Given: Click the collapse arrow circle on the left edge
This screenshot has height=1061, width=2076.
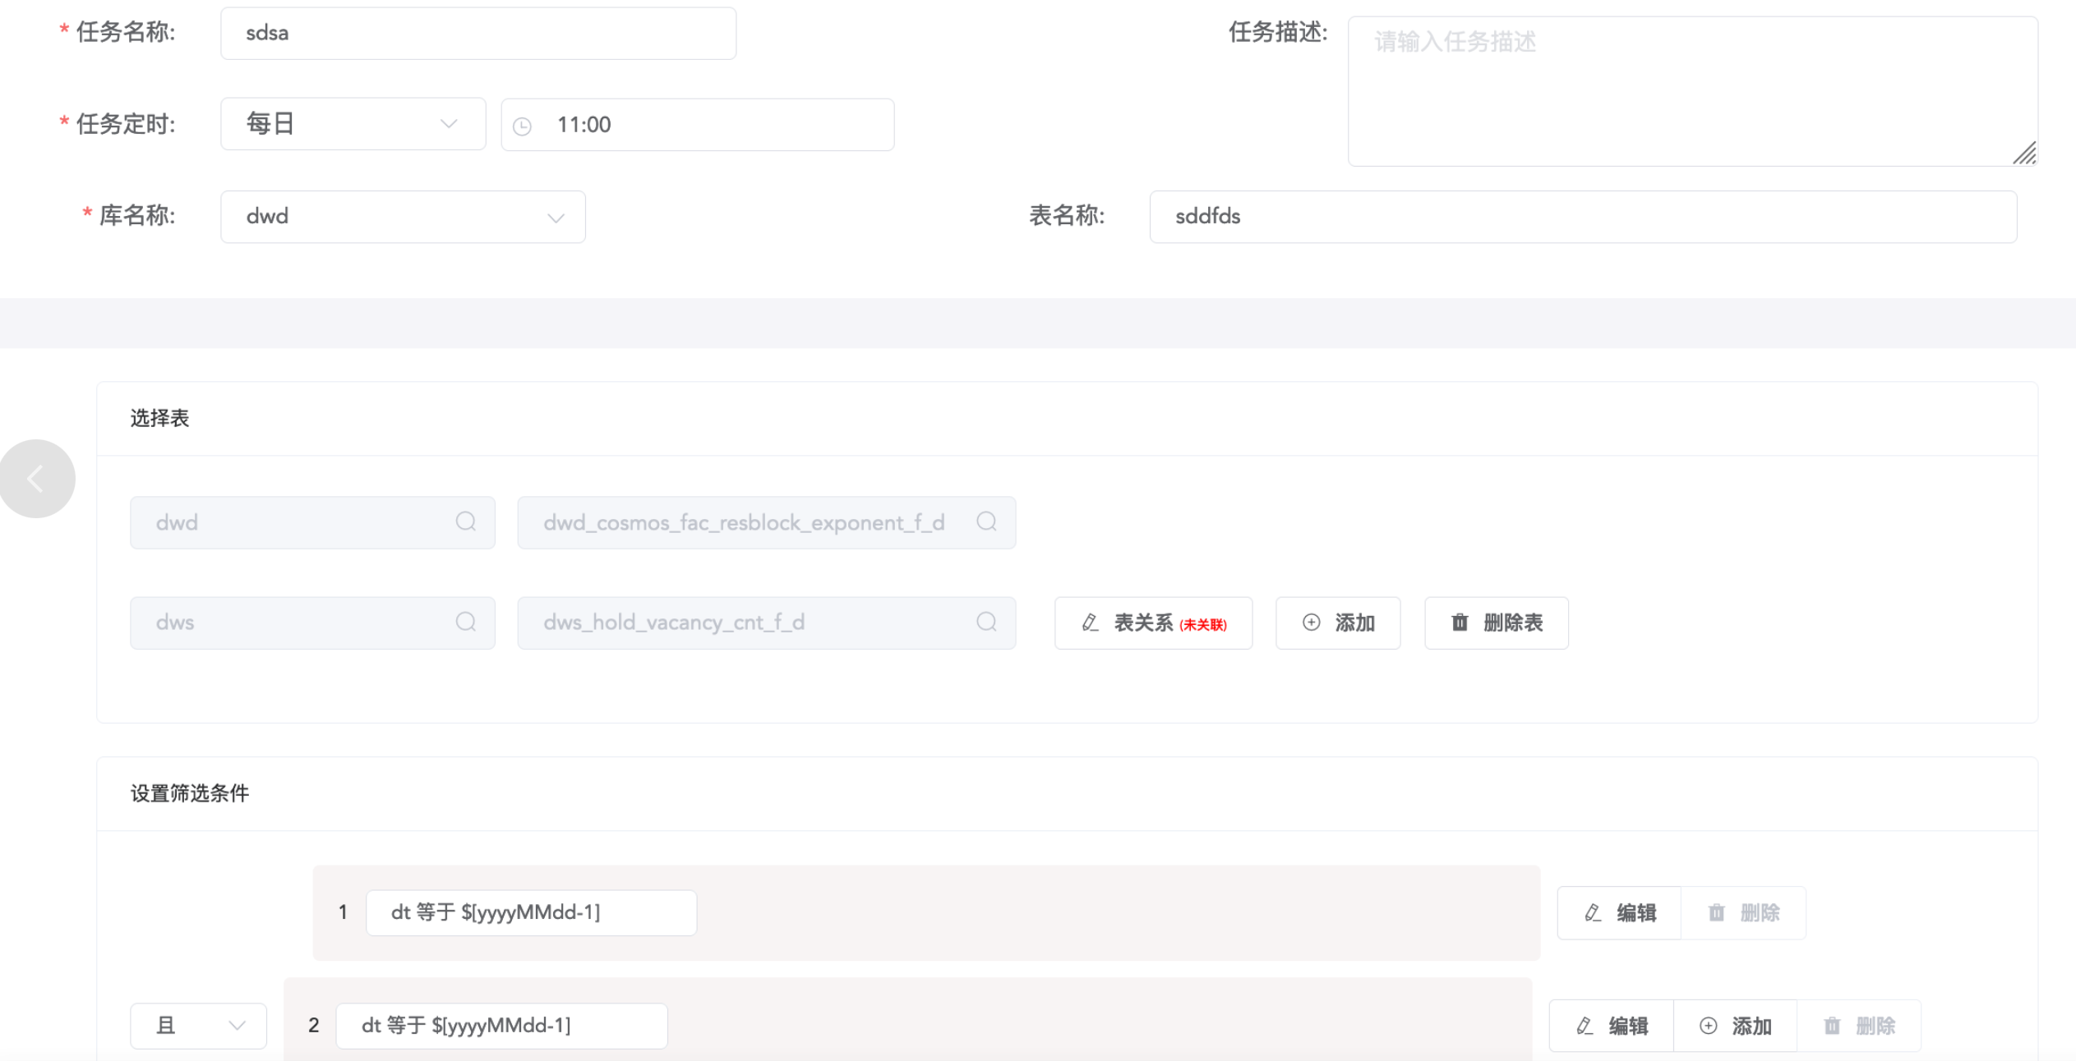Looking at the screenshot, I should 37,478.
